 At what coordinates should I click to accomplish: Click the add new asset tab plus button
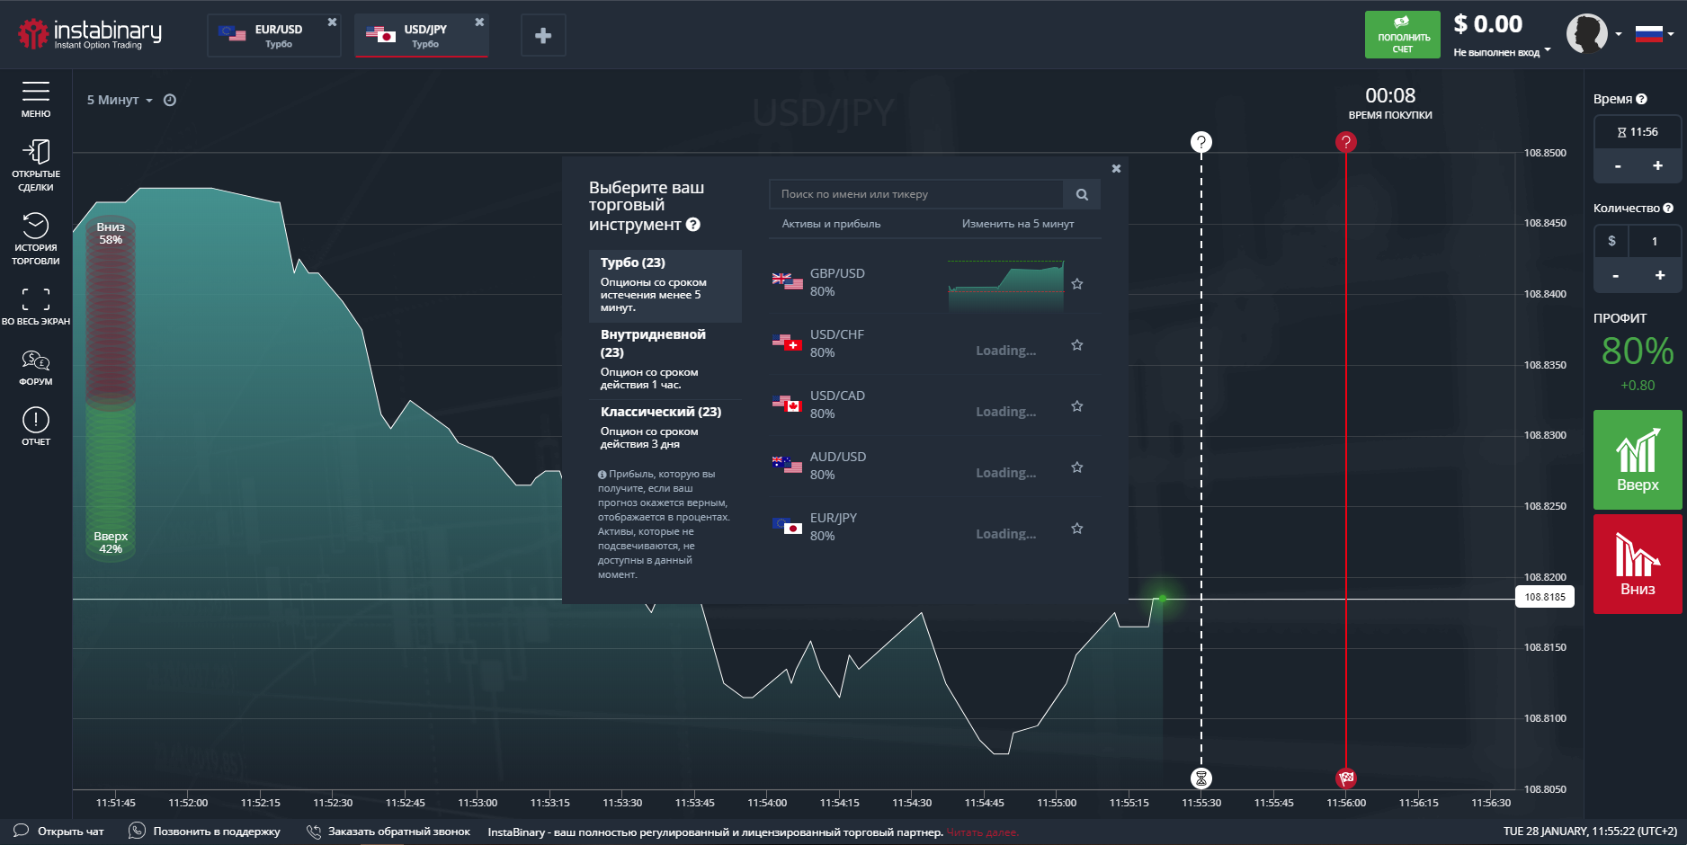point(543,36)
